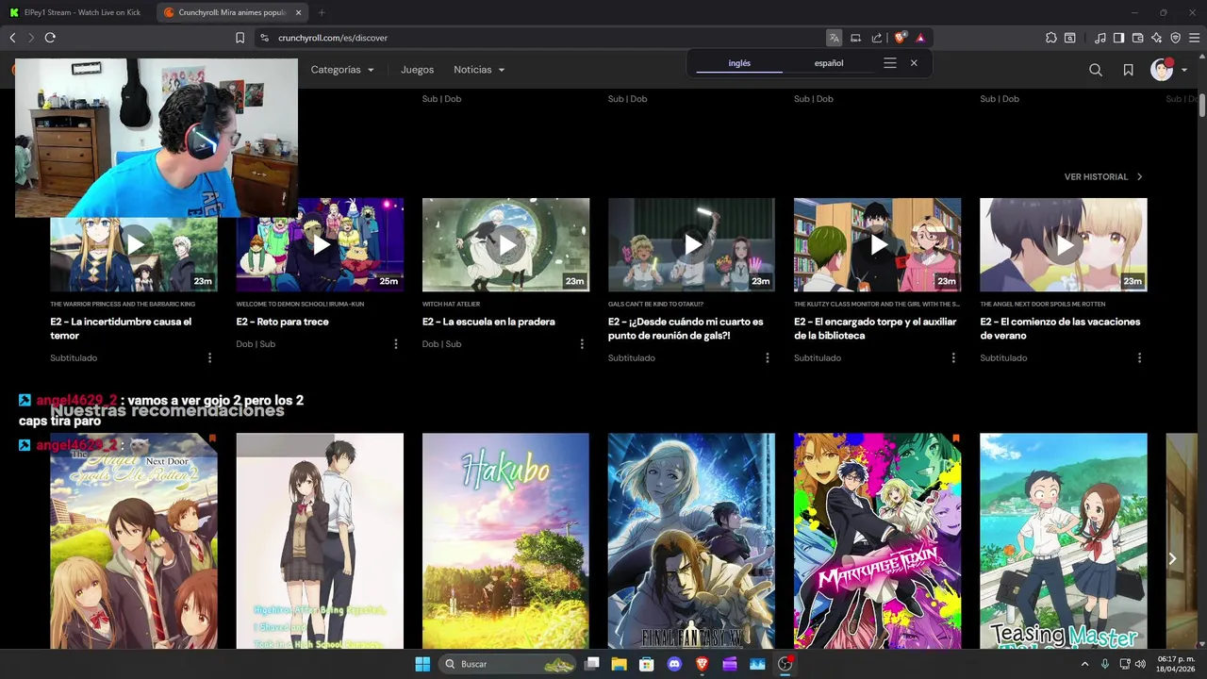Open the Teasing Master poster
This screenshot has width=1207, height=679.
click(x=1064, y=540)
